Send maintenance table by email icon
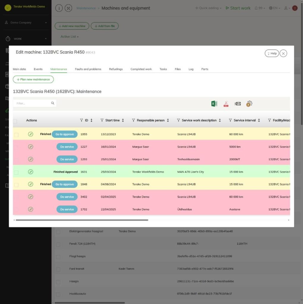Image resolution: width=303 pixels, height=304 pixels. point(238,104)
